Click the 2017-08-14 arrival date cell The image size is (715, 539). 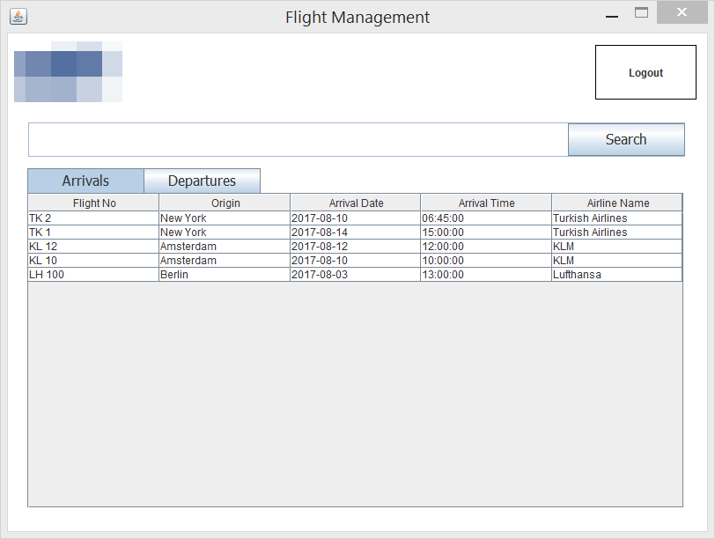pos(356,232)
